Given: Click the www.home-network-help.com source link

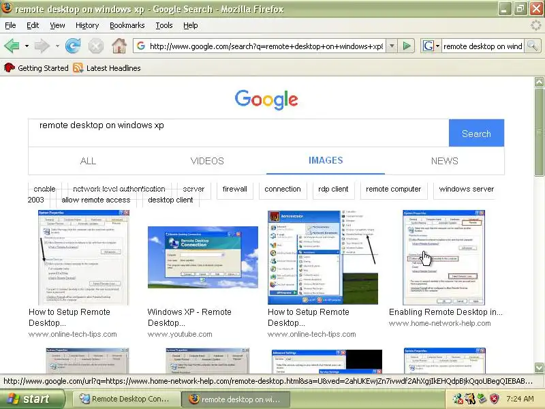Looking at the screenshot, I should (x=439, y=323).
